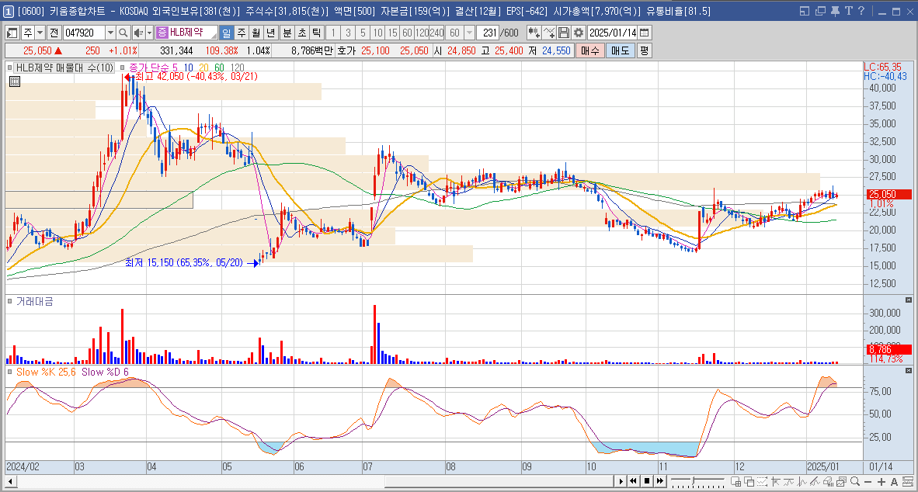Click the 주 button left of code field
The image size is (918, 492).
point(27,33)
